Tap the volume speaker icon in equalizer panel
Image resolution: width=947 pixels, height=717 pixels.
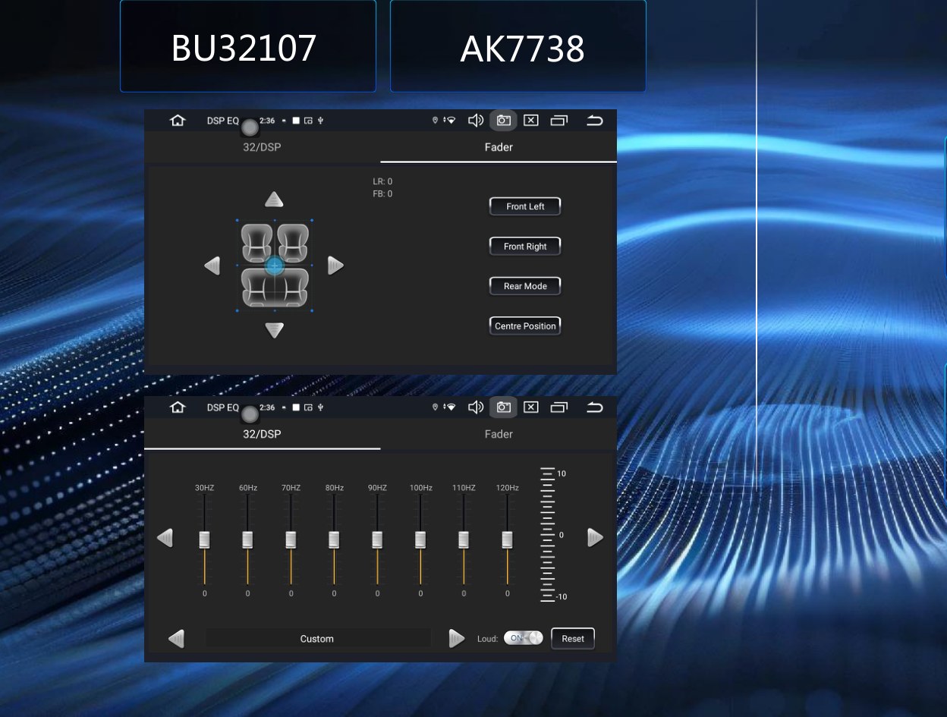476,407
